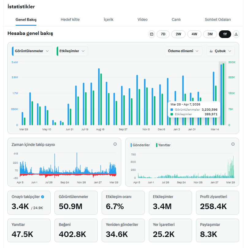Click the Beğeni 402.8K card

[x=76, y=230]
